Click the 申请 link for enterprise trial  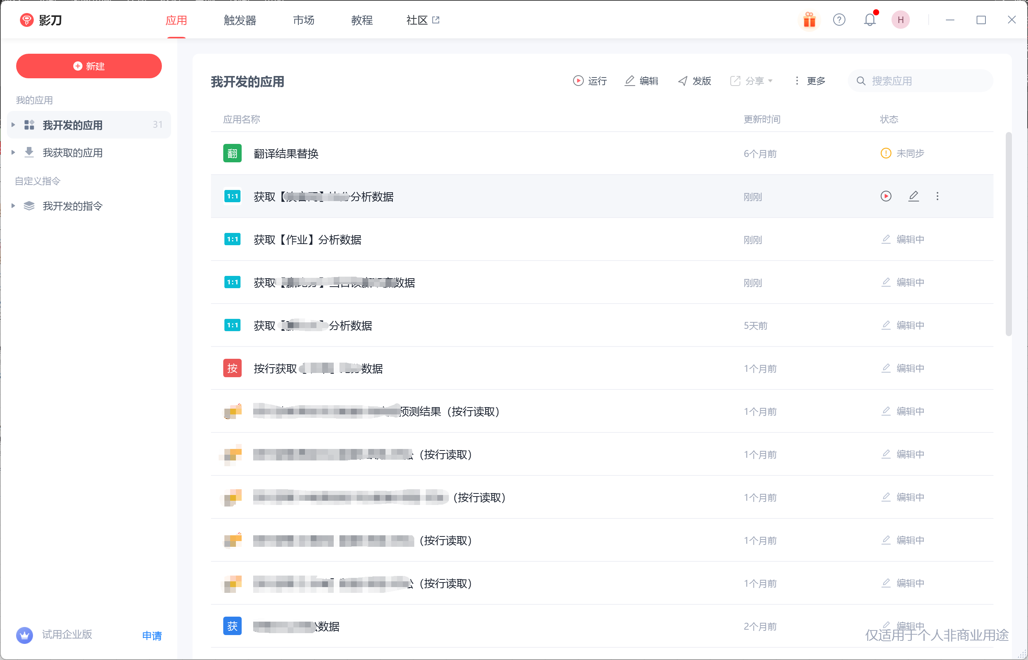(152, 635)
